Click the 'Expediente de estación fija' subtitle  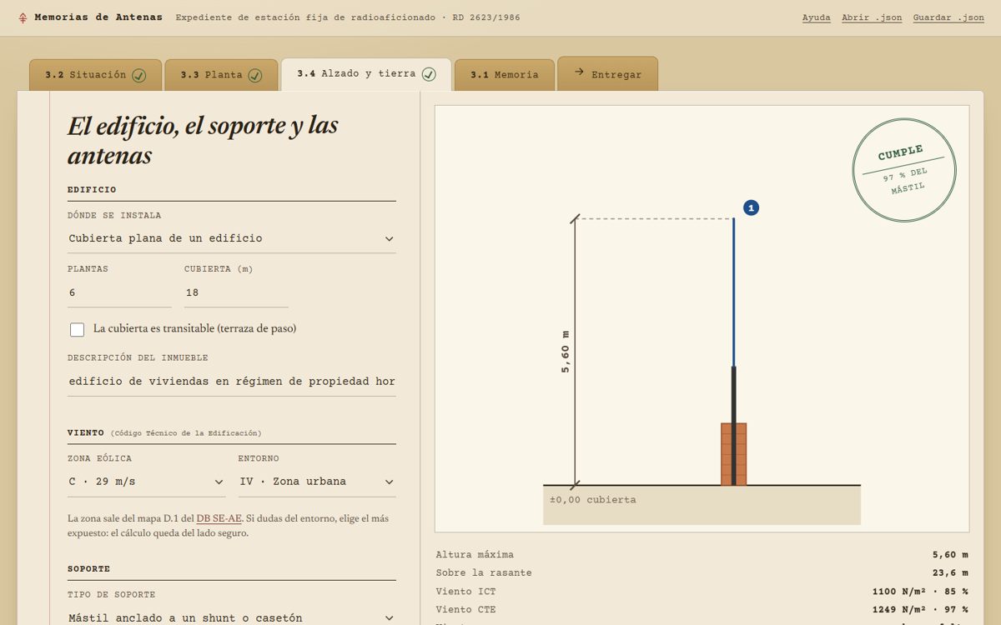[348, 17]
